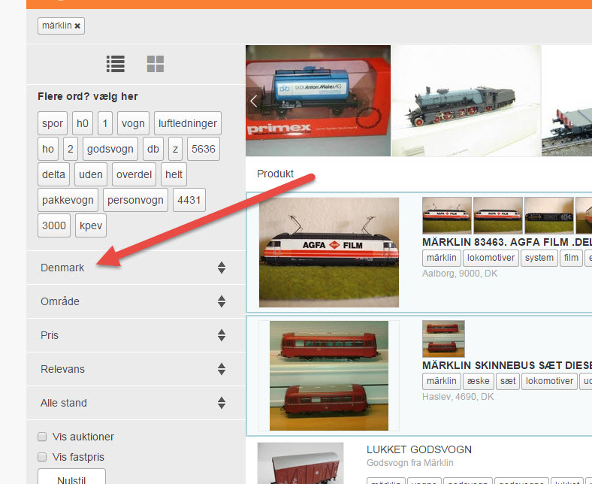Click 'märklin' tag on Skinnebus listing

[x=442, y=381]
